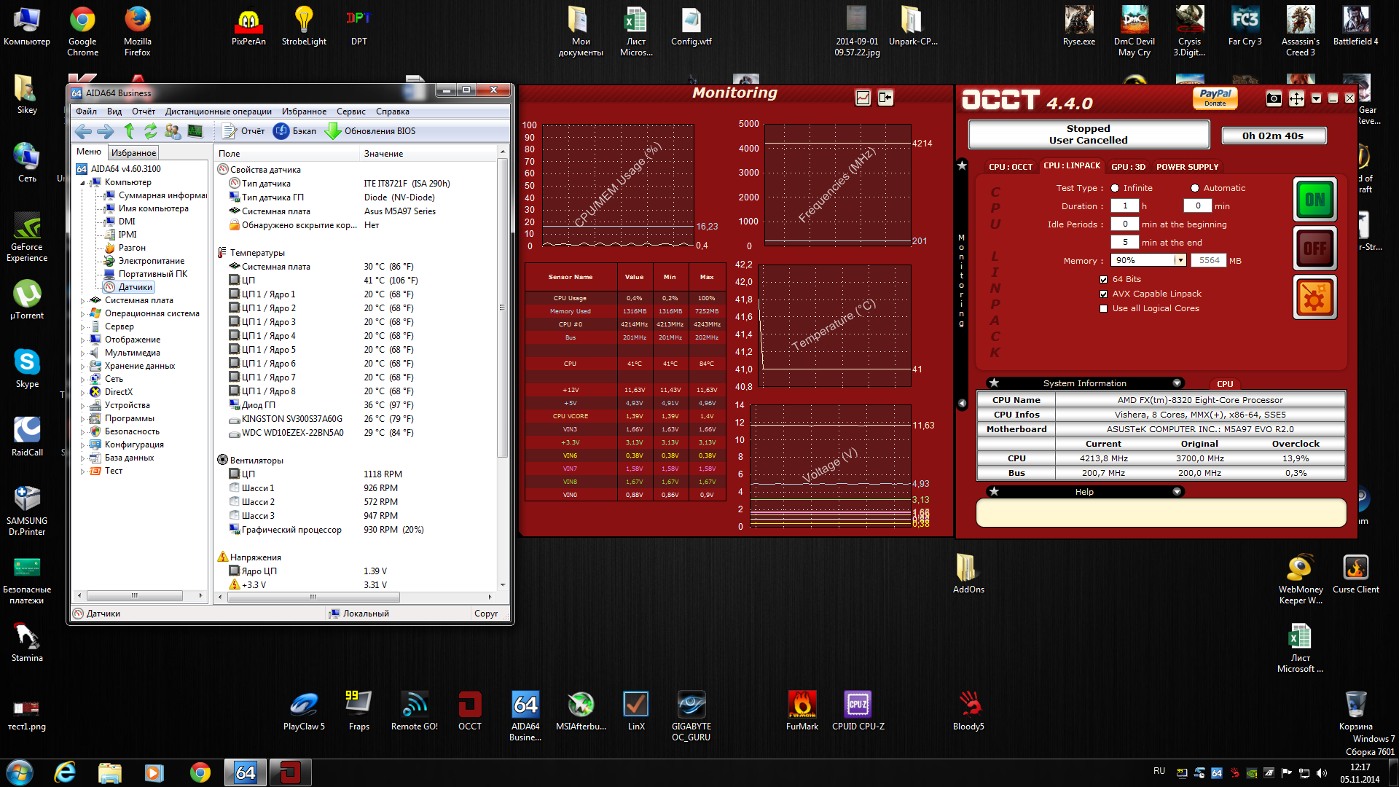Viewport: 1399px width, 787px height.
Task: Open the Memory percentage dropdown
Action: pos(1179,261)
